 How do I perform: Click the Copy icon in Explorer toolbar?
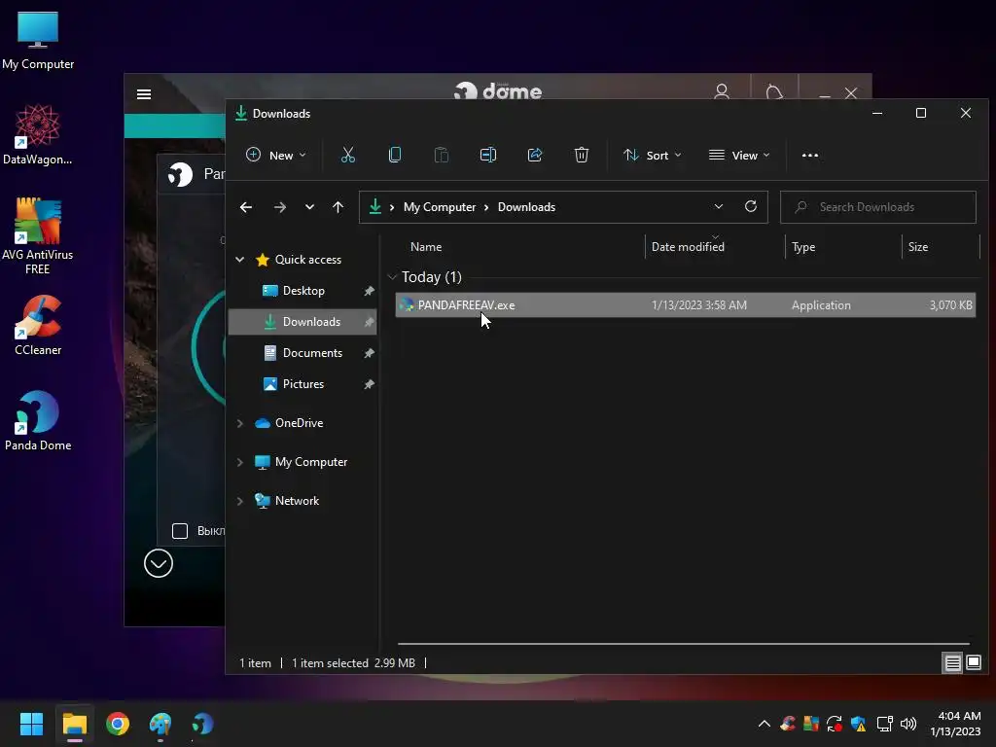pos(395,155)
